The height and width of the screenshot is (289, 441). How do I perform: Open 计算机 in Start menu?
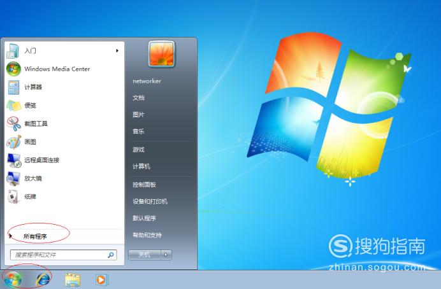141,166
